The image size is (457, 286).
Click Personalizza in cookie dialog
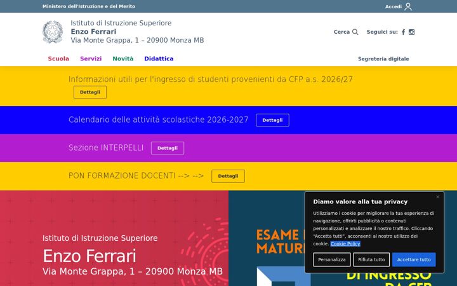pos(332,259)
